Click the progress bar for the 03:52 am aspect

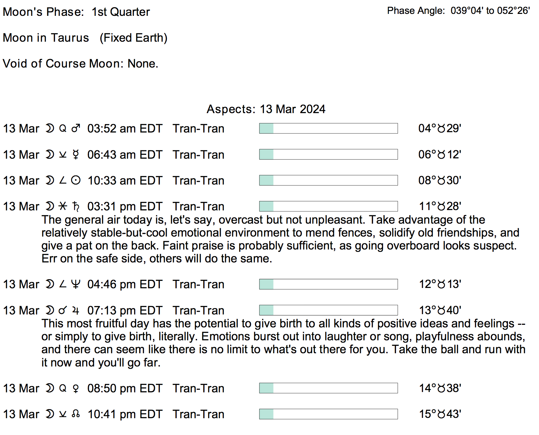coord(328,128)
